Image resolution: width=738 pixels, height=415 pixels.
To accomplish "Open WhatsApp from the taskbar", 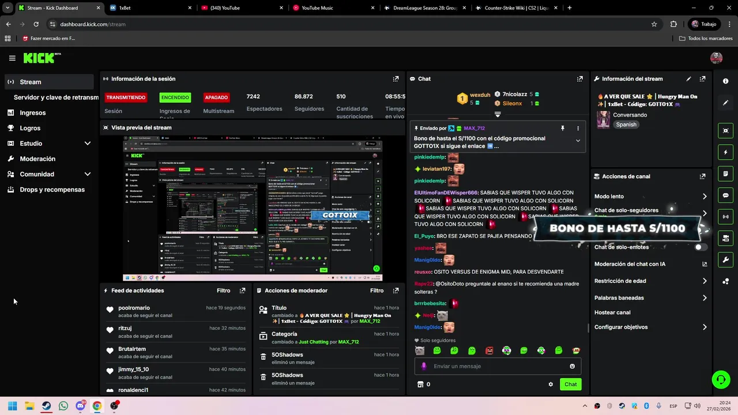I will click(63, 406).
